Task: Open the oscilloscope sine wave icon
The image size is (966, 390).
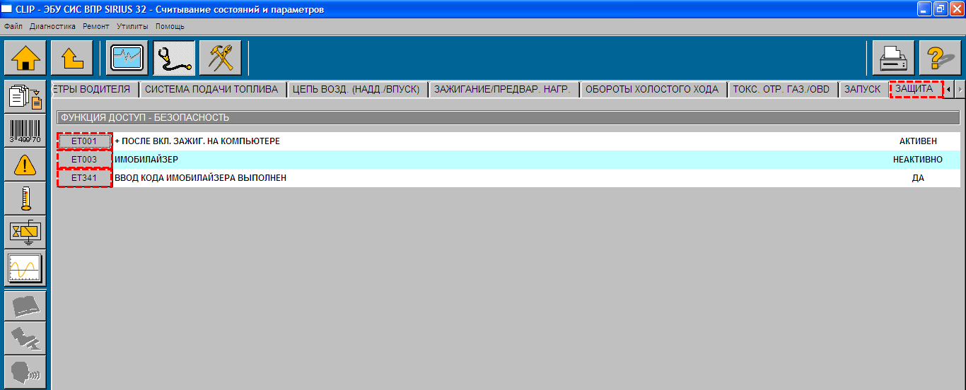Action: pyautogui.click(x=25, y=268)
